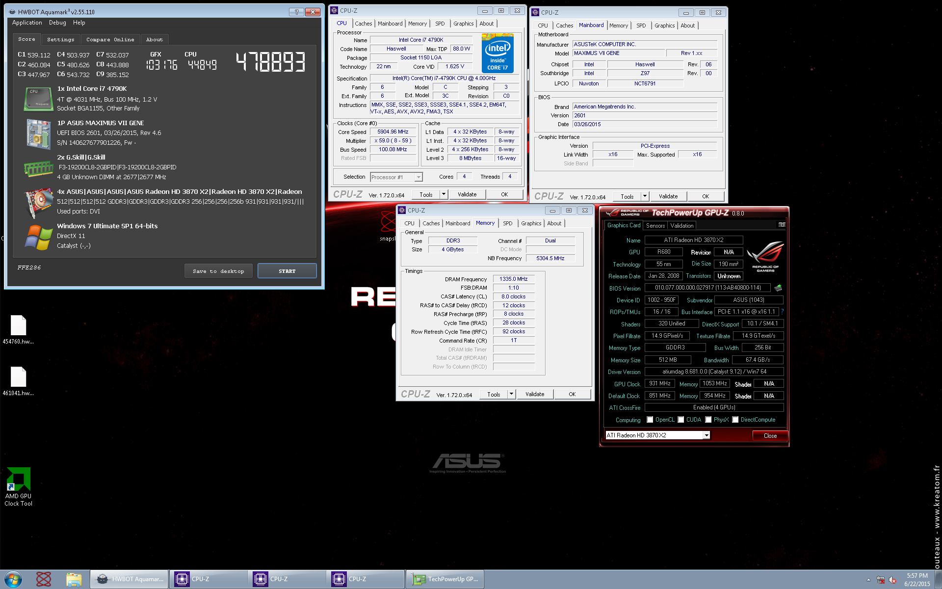Open the Windows Start menu orb
Screen dimensions: 942x589
coord(13,579)
